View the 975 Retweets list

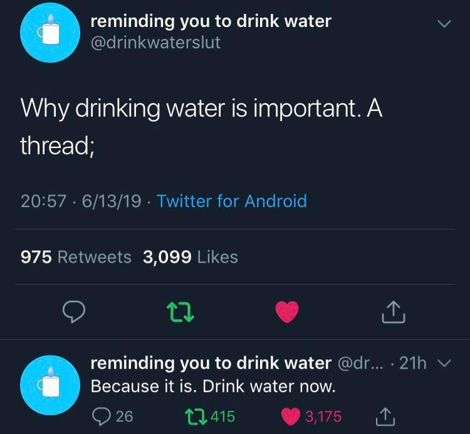point(76,257)
